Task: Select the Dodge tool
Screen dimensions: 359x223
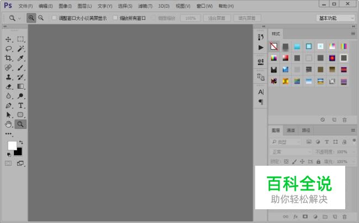Action: (20, 96)
